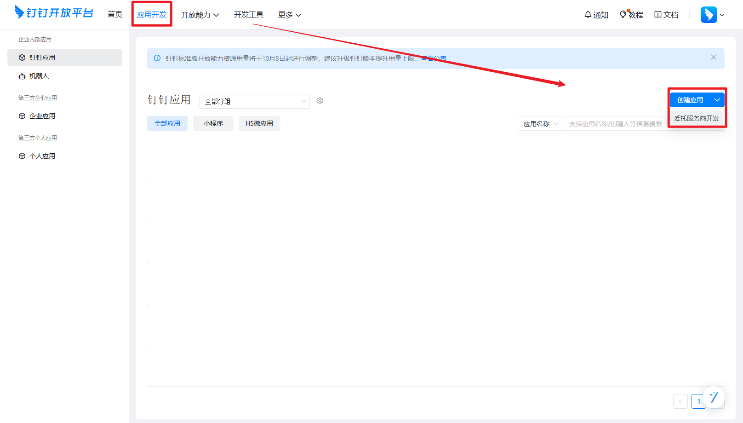Open 开发工具 in the top navigation

pos(249,15)
